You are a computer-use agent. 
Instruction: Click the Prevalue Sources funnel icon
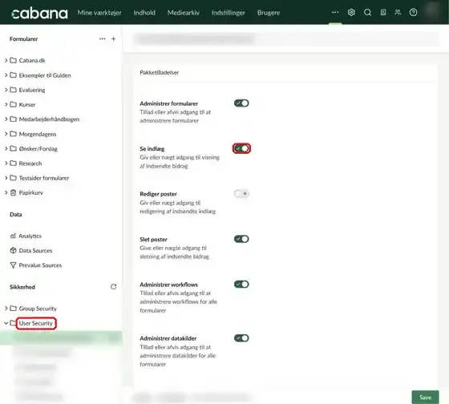(x=13, y=265)
